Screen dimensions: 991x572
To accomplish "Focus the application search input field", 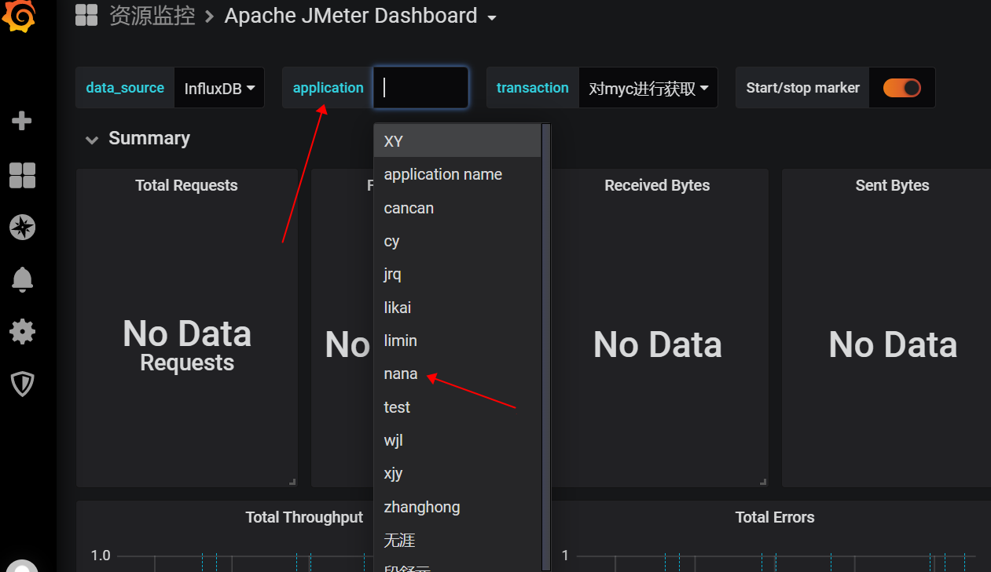I will 421,87.
